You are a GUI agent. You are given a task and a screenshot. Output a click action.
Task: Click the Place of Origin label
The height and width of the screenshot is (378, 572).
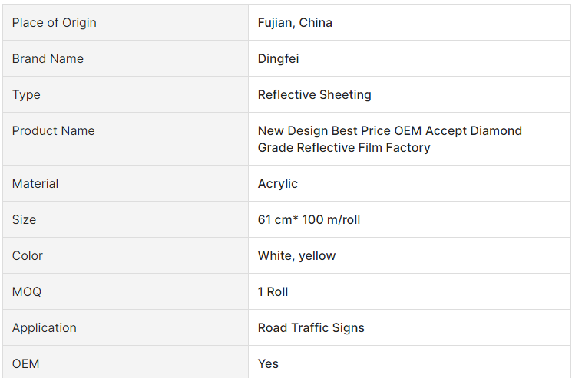click(55, 23)
